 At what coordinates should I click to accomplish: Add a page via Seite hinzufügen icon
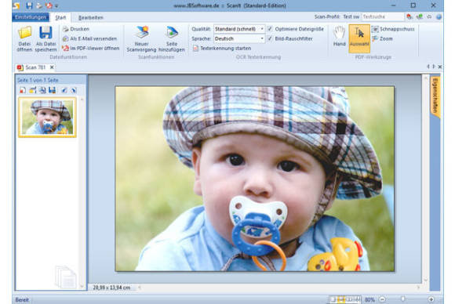172,39
